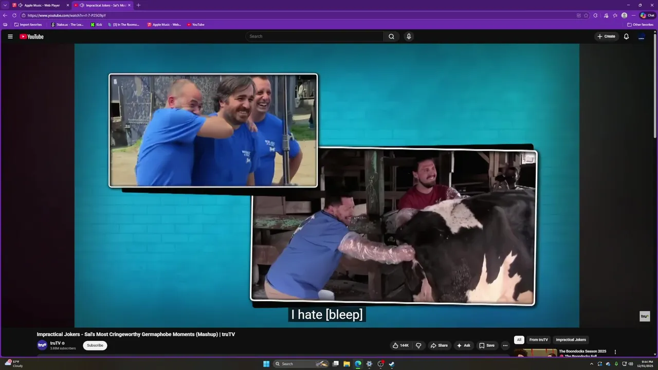
Task: Open The Boondocks Season 2025 thumbnail
Action: pos(535,353)
